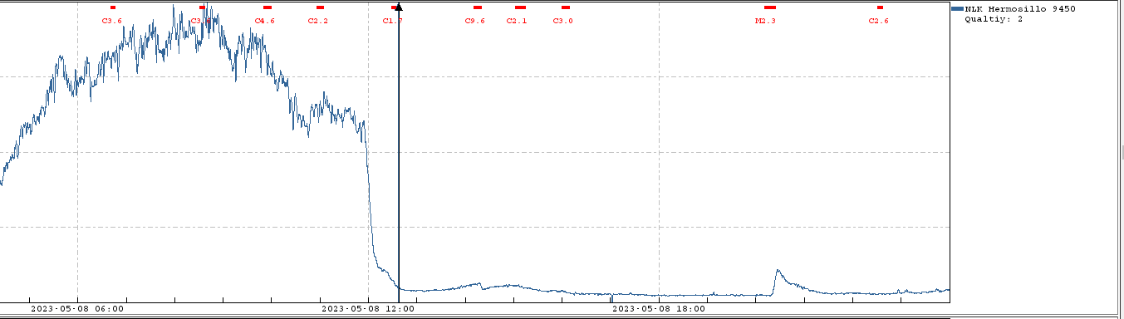Click the C3.6 flare marker

click(112, 7)
